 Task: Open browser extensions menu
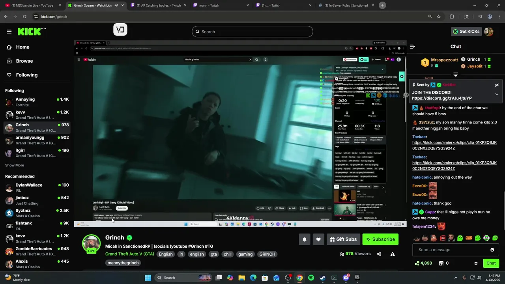tap(452, 17)
